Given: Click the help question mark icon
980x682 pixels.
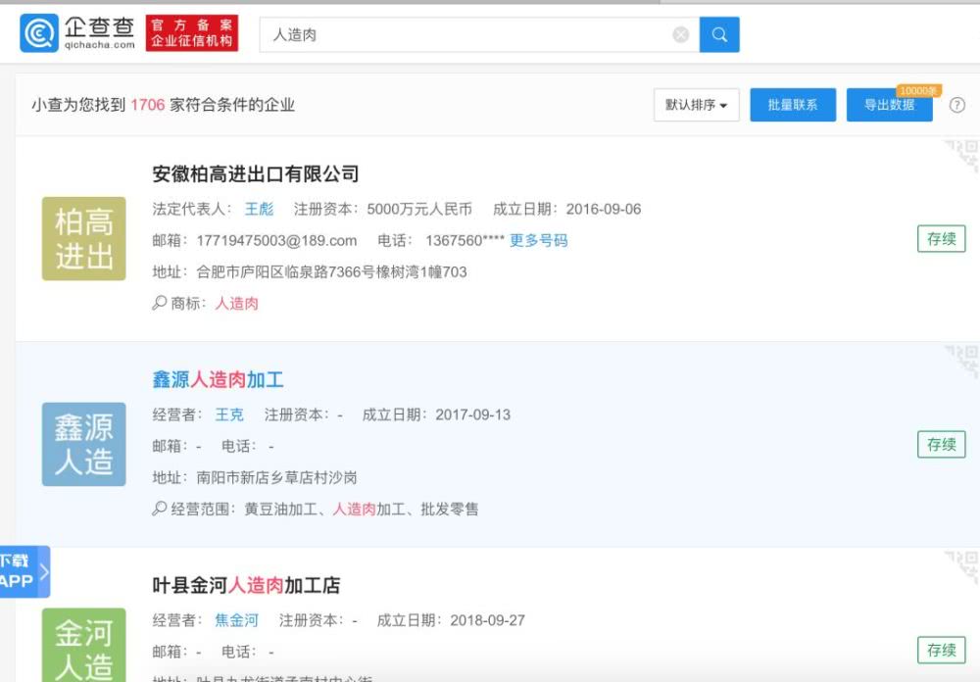Looking at the screenshot, I should [956, 105].
